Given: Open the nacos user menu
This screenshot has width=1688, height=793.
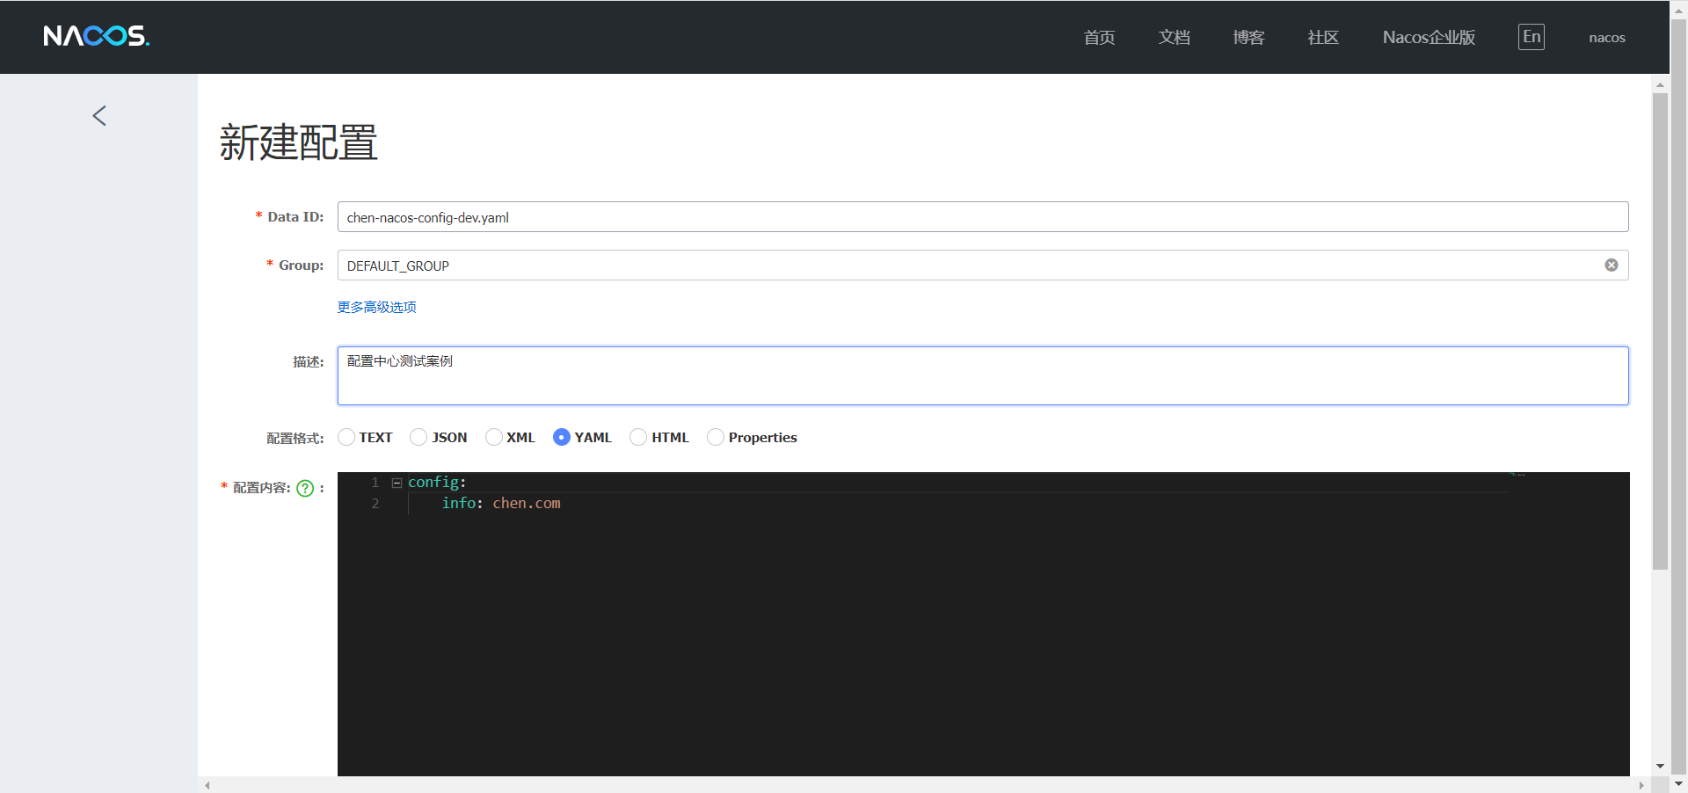Looking at the screenshot, I should 1607,38.
